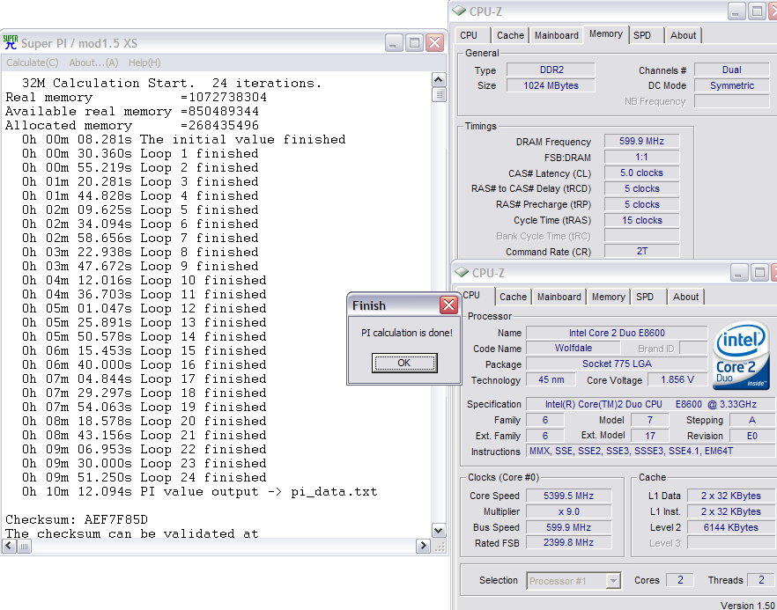Click the Technology value 45 nm
The width and height of the screenshot is (777, 610).
(551, 379)
